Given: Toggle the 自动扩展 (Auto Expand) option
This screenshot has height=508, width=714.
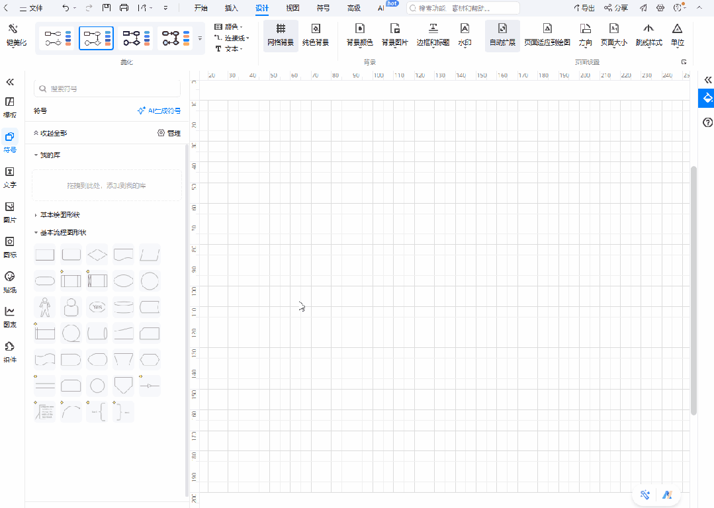Looking at the screenshot, I should pyautogui.click(x=502, y=34).
